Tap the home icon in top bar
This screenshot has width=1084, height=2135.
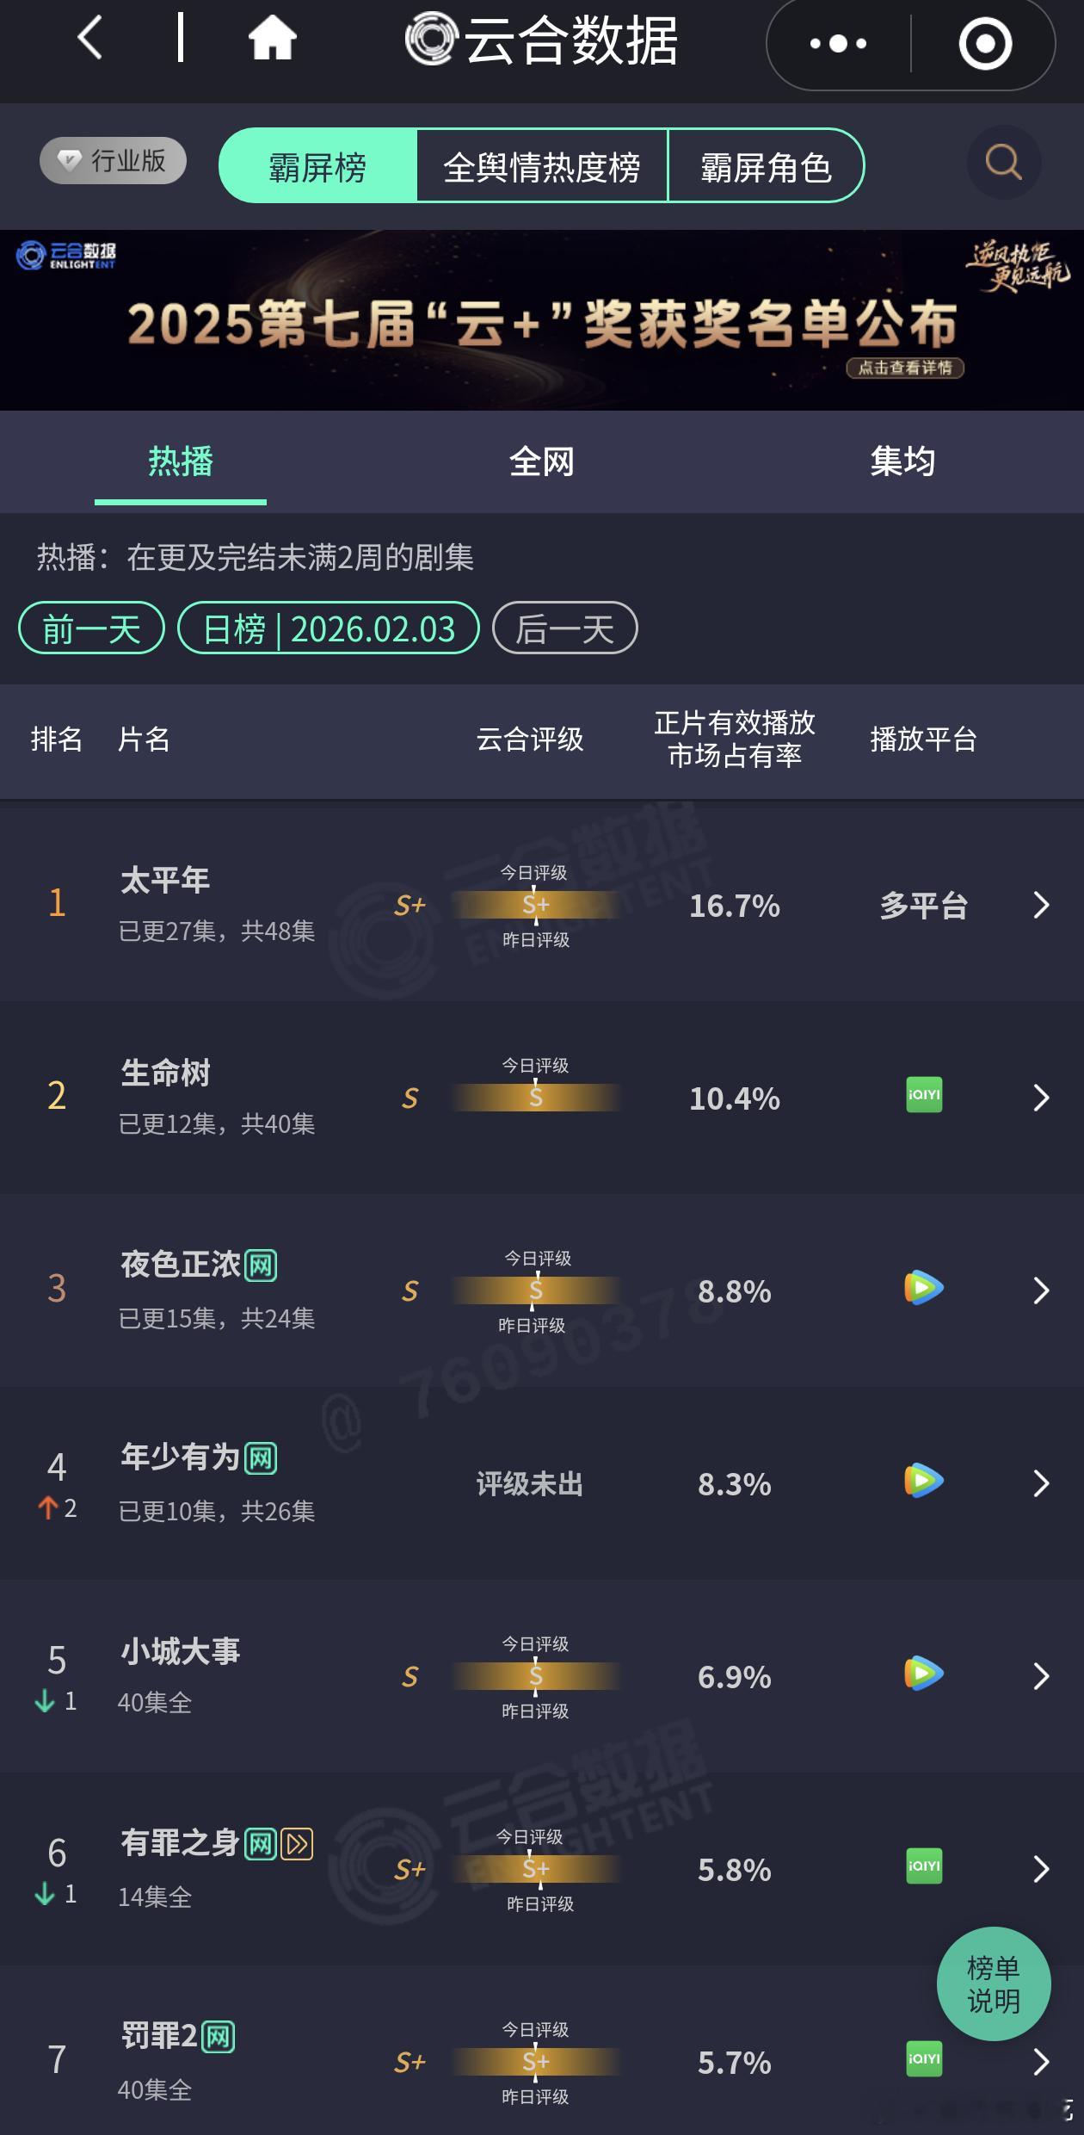(272, 39)
